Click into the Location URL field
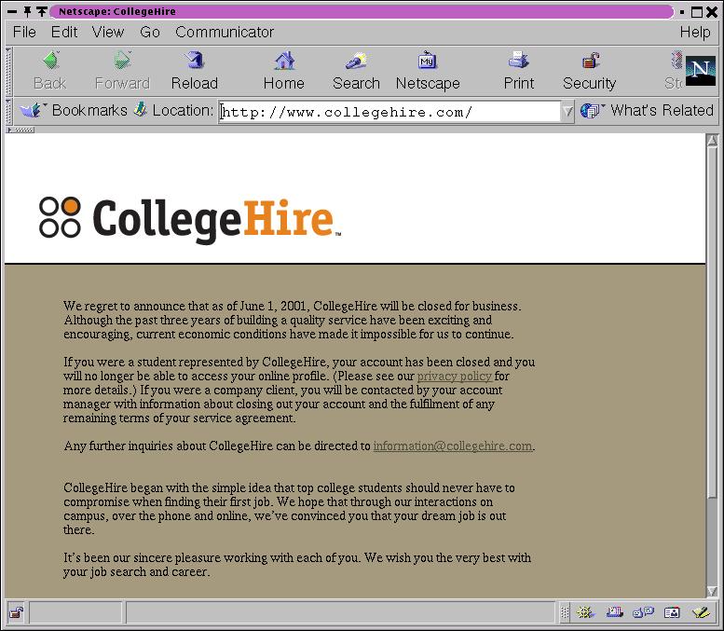 point(389,112)
